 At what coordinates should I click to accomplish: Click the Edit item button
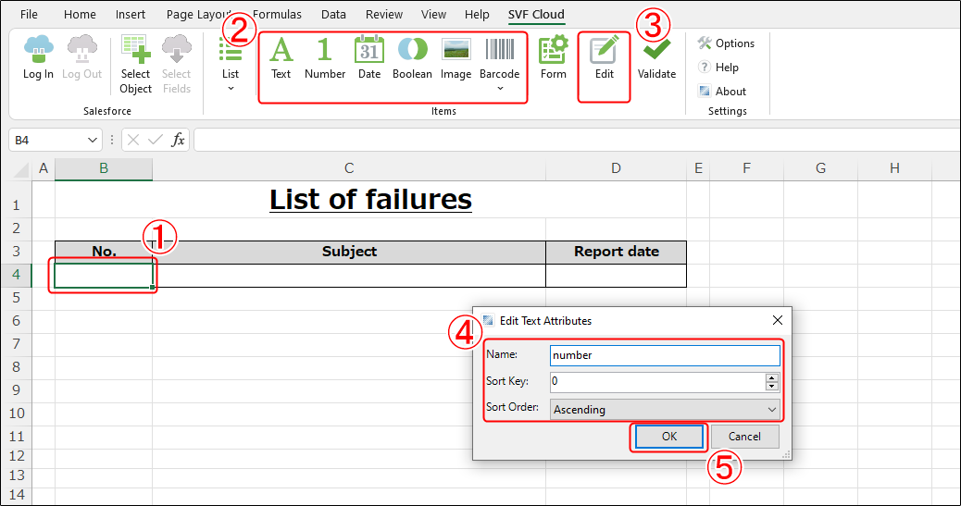[x=605, y=58]
